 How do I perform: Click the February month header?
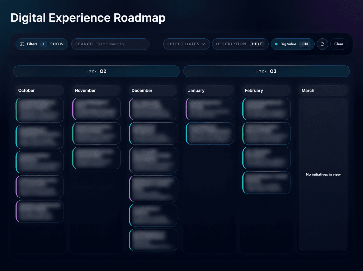(266, 91)
